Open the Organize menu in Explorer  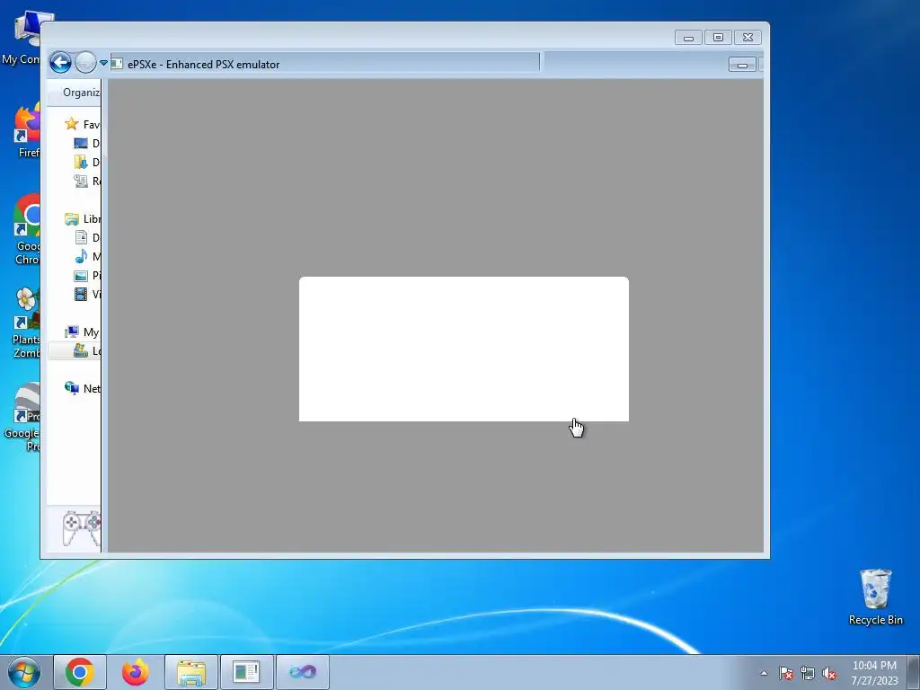(81, 93)
